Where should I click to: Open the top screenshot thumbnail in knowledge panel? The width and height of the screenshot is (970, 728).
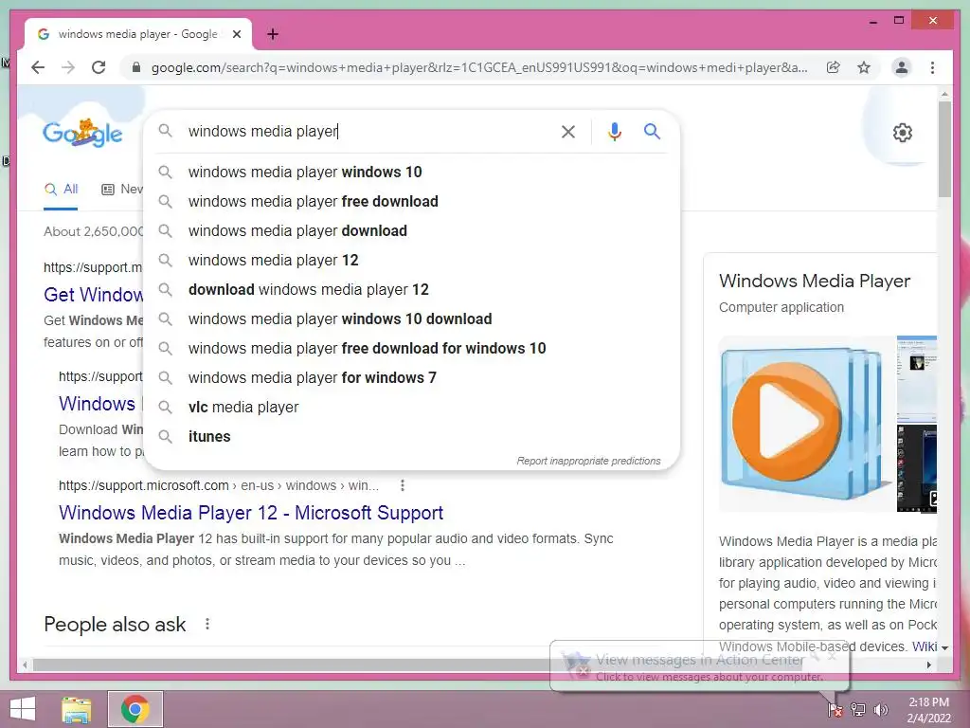[x=917, y=378]
